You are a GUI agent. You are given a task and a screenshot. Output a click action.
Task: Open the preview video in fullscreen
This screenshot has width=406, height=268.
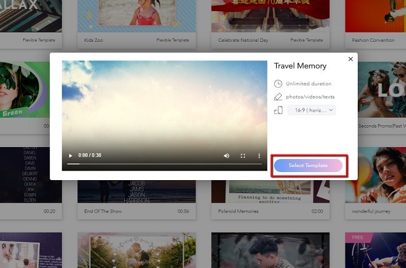pyautogui.click(x=242, y=156)
